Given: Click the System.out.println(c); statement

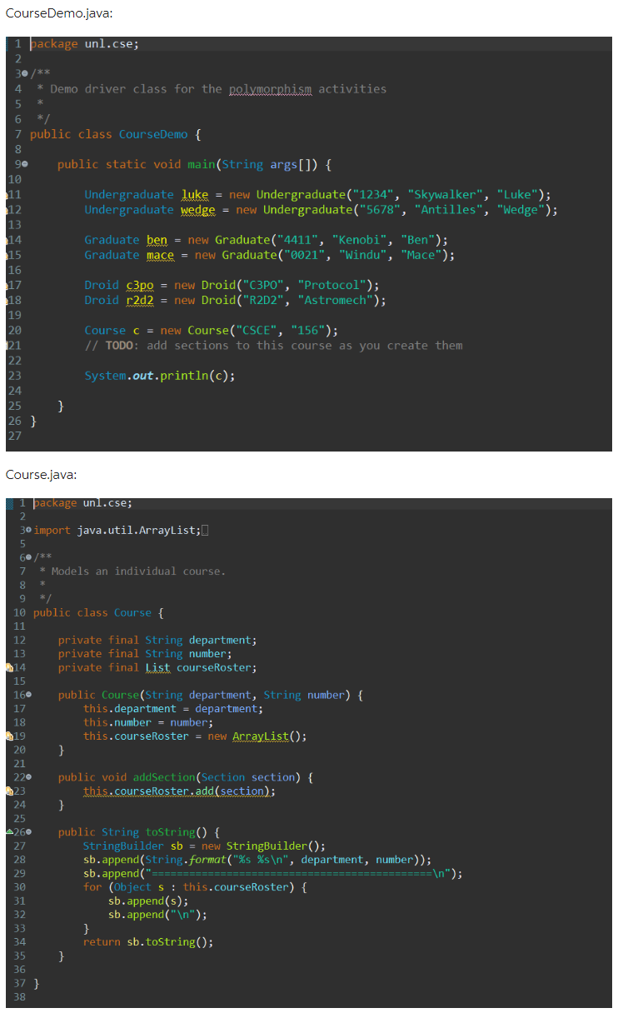Looking at the screenshot, I should pyautogui.click(x=160, y=376).
